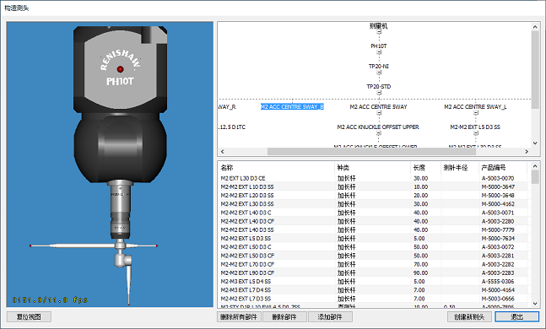The image size is (546, 329).
Task: Sort the parts list by 长度 column
Action: pos(425,168)
